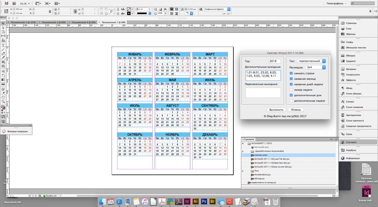Click the Отмена button
378x207 pixels.
[296, 110]
